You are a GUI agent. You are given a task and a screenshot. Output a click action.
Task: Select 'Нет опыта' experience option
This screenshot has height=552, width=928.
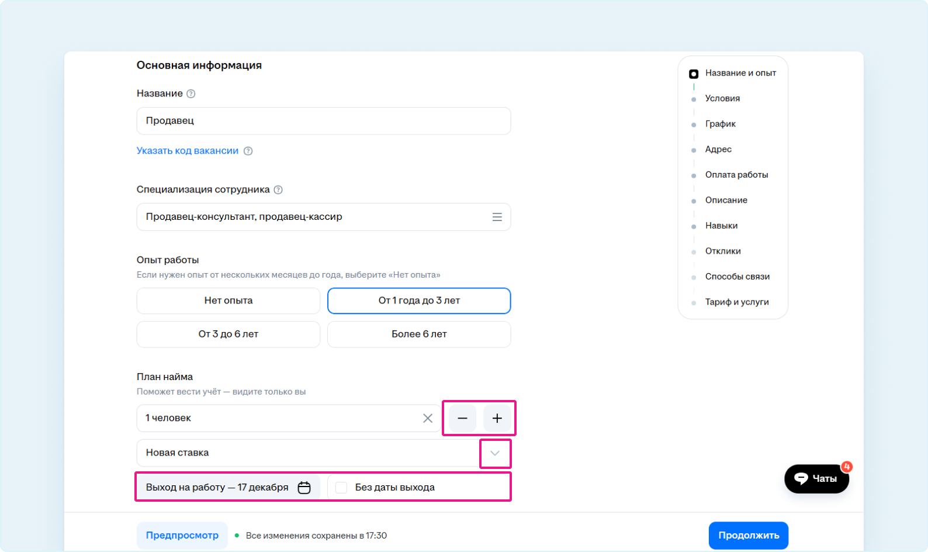(x=228, y=301)
